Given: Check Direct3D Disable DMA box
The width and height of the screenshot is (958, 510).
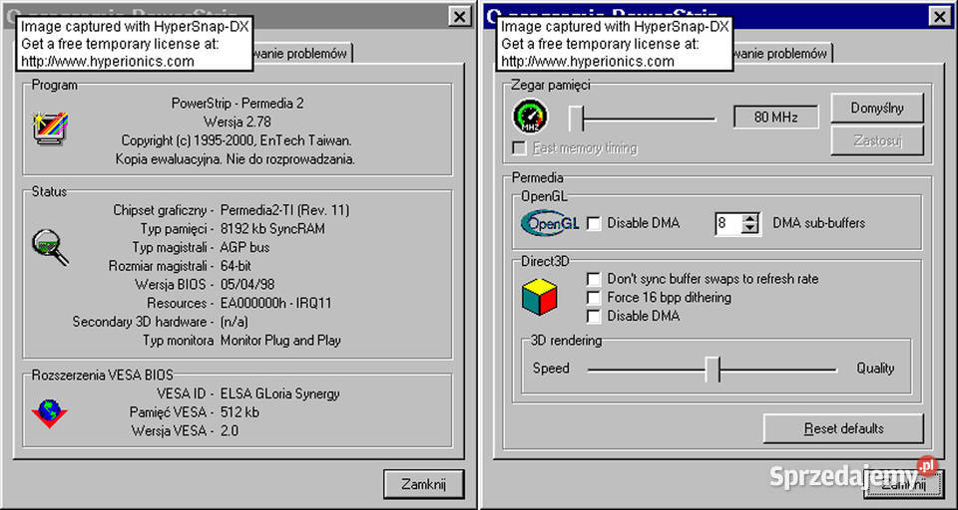Looking at the screenshot, I should coord(593,316).
